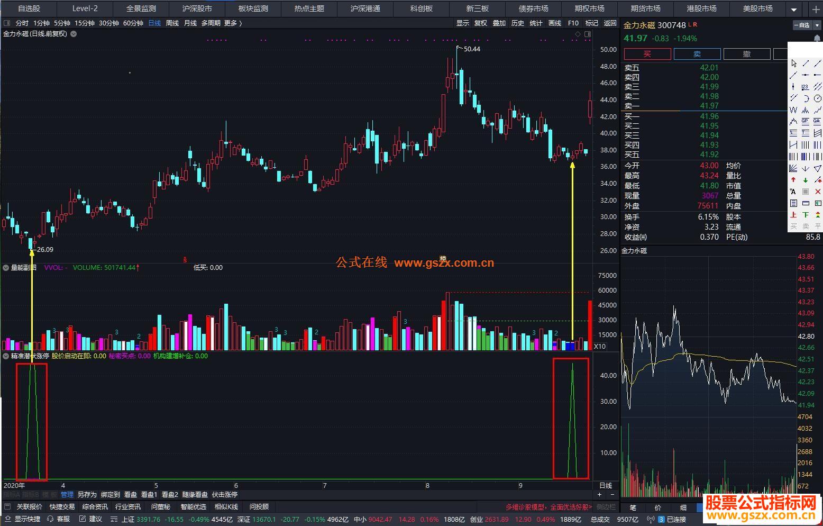Click the 撤 cancel-order button
Viewport: 823px width, 526px height.
(747, 54)
